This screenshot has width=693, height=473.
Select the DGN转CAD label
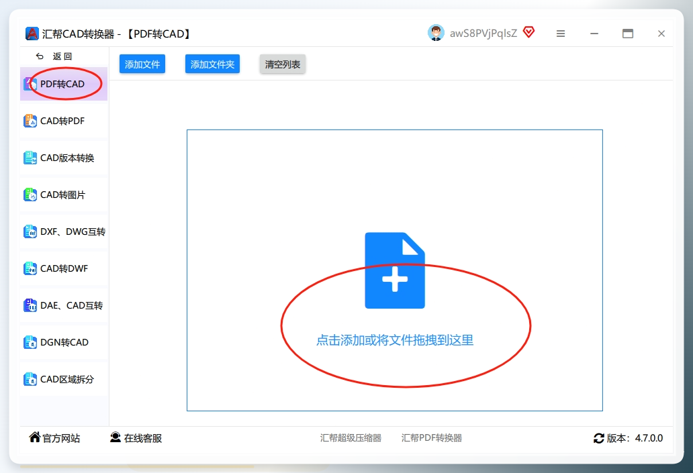(x=64, y=342)
